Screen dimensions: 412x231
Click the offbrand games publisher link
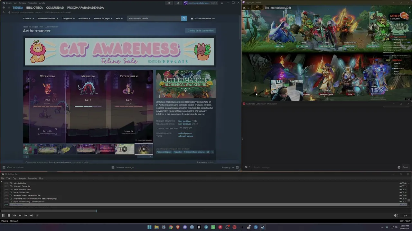[186, 136]
